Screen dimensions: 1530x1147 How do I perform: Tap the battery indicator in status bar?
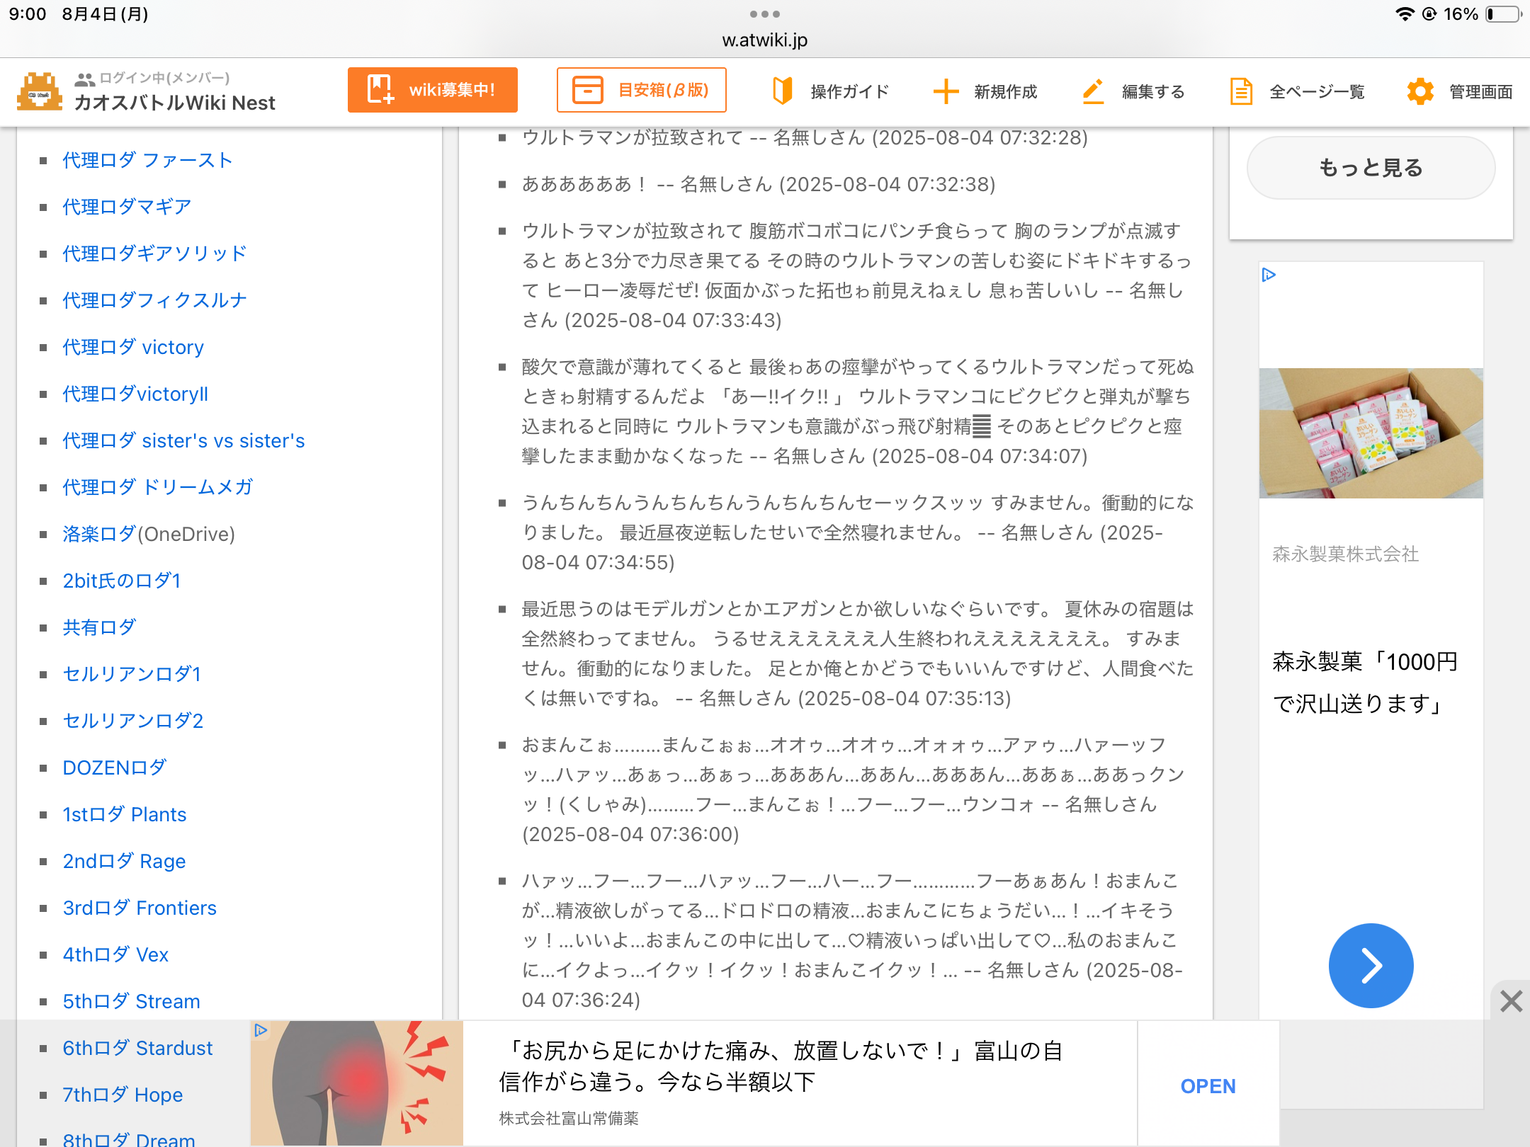1503,14
